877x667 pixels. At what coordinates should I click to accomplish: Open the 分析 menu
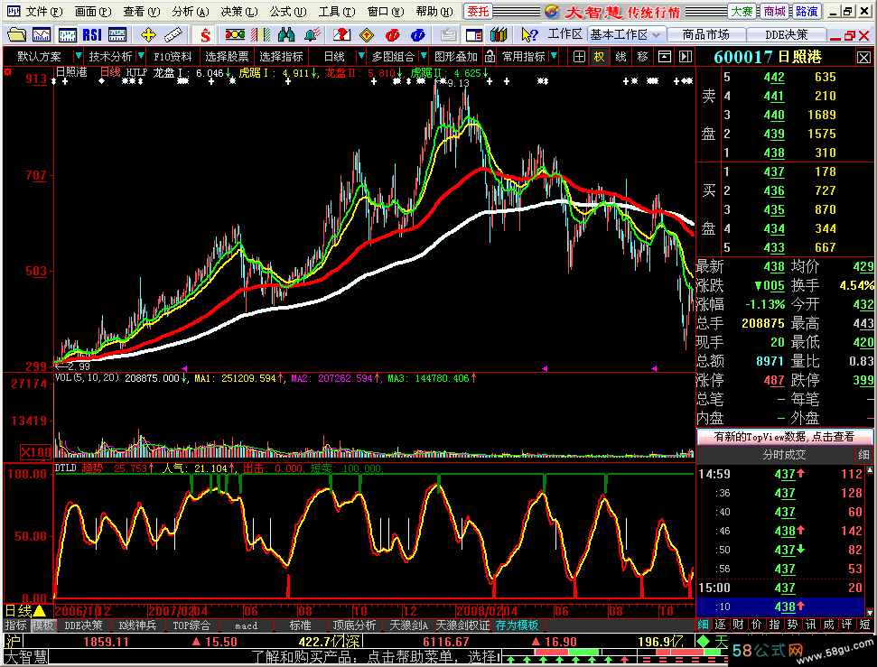pos(191,11)
